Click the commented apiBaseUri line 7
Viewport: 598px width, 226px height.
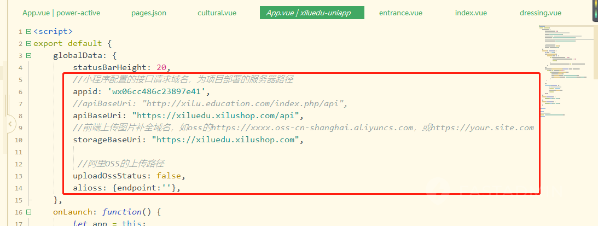pos(211,104)
